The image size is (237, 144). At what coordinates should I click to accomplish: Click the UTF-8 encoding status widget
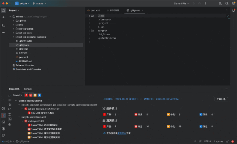[x=207, y=141]
